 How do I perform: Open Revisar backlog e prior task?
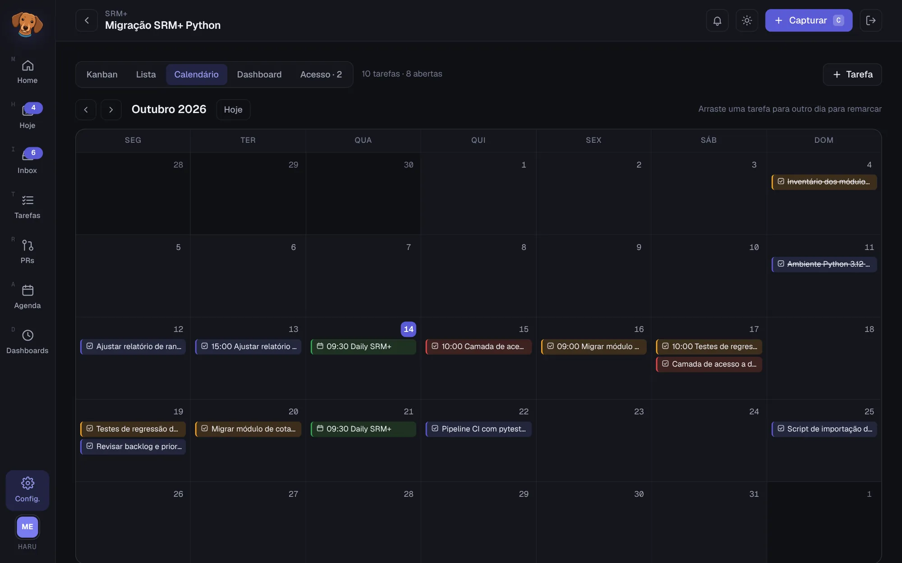[x=133, y=447]
